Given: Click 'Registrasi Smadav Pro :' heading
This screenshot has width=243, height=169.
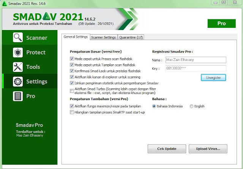Looking at the screenshot, I should point(172,51).
